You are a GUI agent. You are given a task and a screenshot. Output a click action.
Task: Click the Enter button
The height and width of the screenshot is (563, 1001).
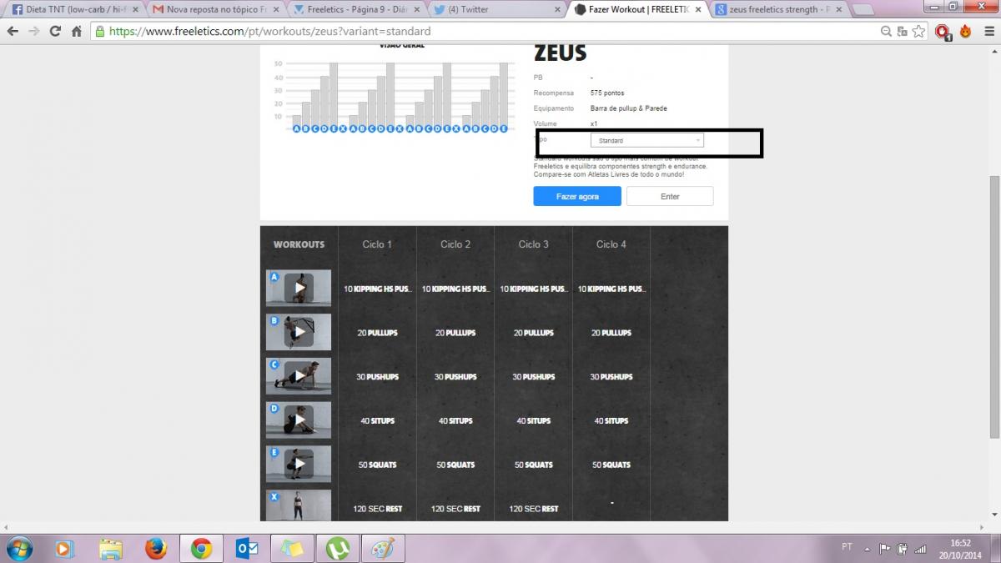(x=670, y=196)
